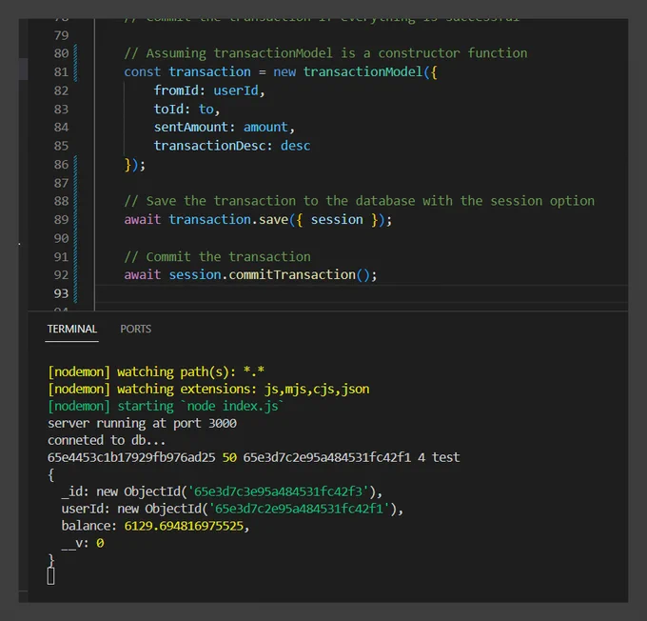Screen dimensions: 647x621
Task: Click the '__v: 0' terminal line
Action: coord(83,543)
